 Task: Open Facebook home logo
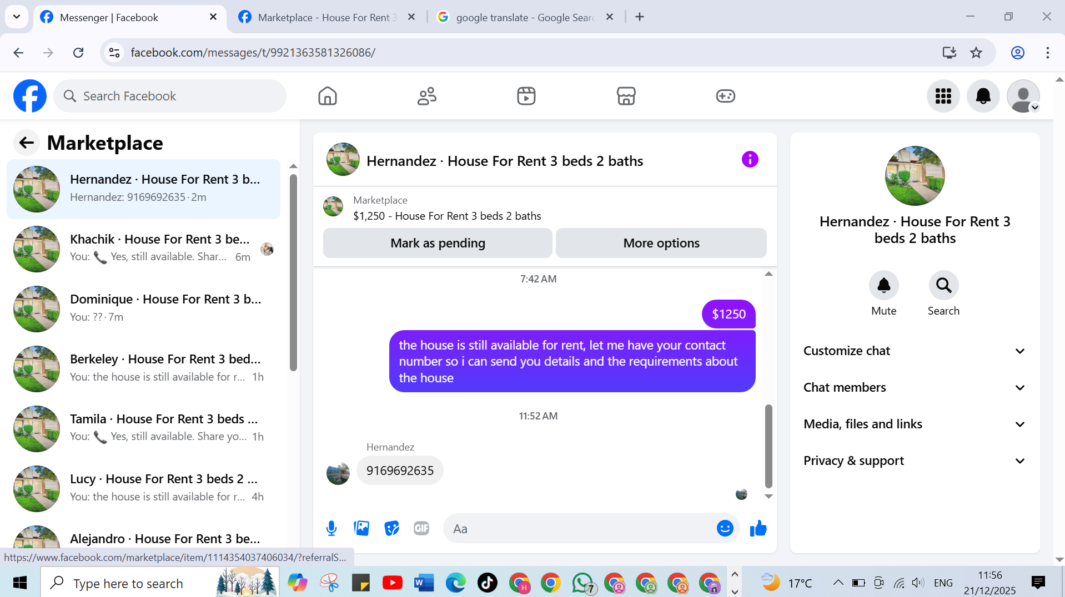pyautogui.click(x=30, y=96)
